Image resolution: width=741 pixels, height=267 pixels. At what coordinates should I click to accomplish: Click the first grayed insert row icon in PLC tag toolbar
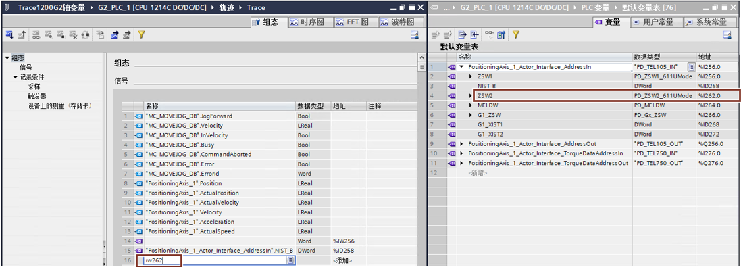point(436,34)
